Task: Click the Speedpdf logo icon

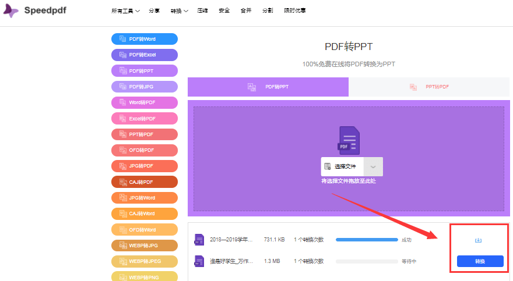Action: tap(12, 11)
